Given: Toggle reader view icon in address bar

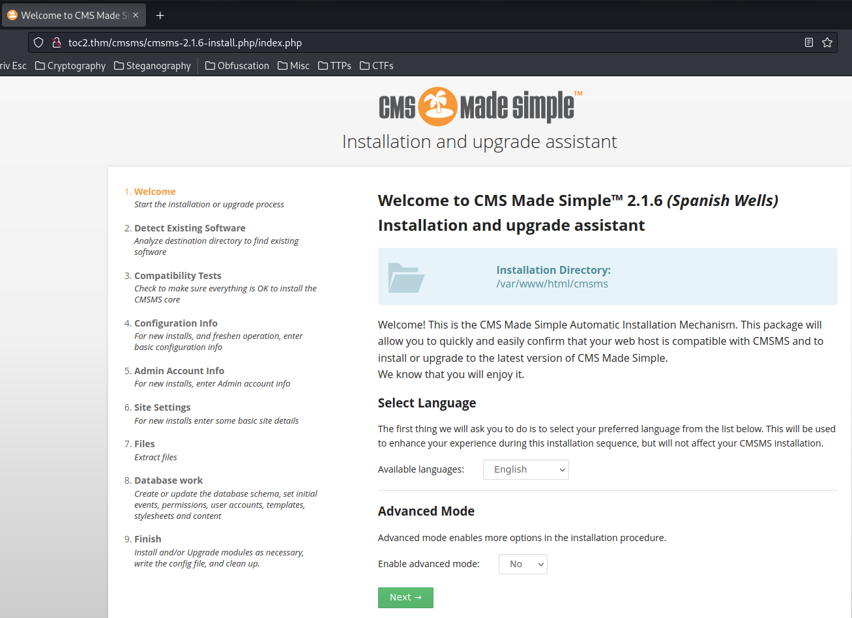Looking at the screenshot, I should 809,43.
